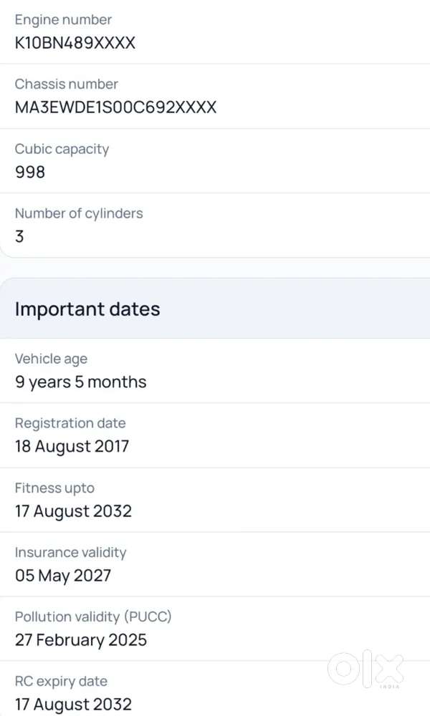The width and height of the screenshot is (430, 716).
Task: Tap the Pollution validity (PUCC) label
Action: point(93,617)
